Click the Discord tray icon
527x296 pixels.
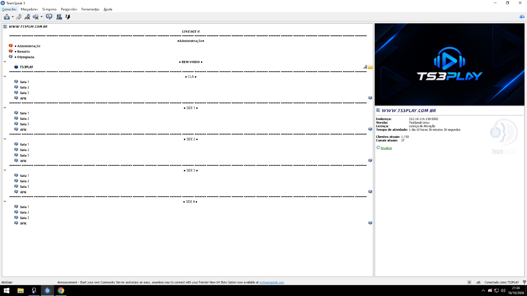coord(490,290)
